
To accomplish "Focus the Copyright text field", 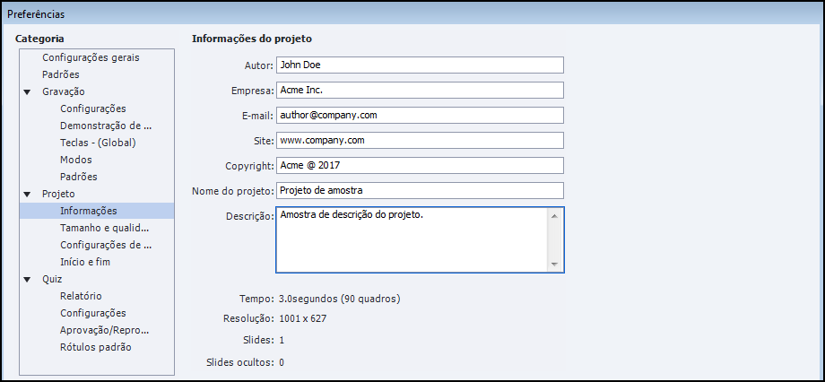I will click(419, 165).
